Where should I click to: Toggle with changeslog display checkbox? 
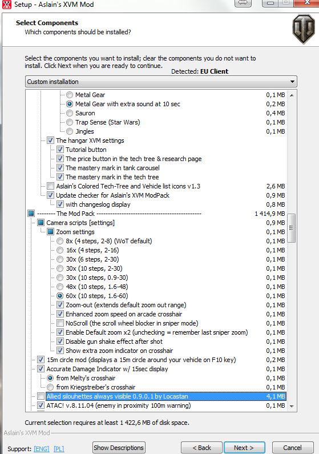coord(60,204)
